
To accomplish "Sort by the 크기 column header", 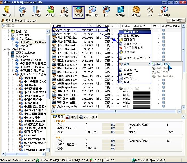I will coord(88,26).
